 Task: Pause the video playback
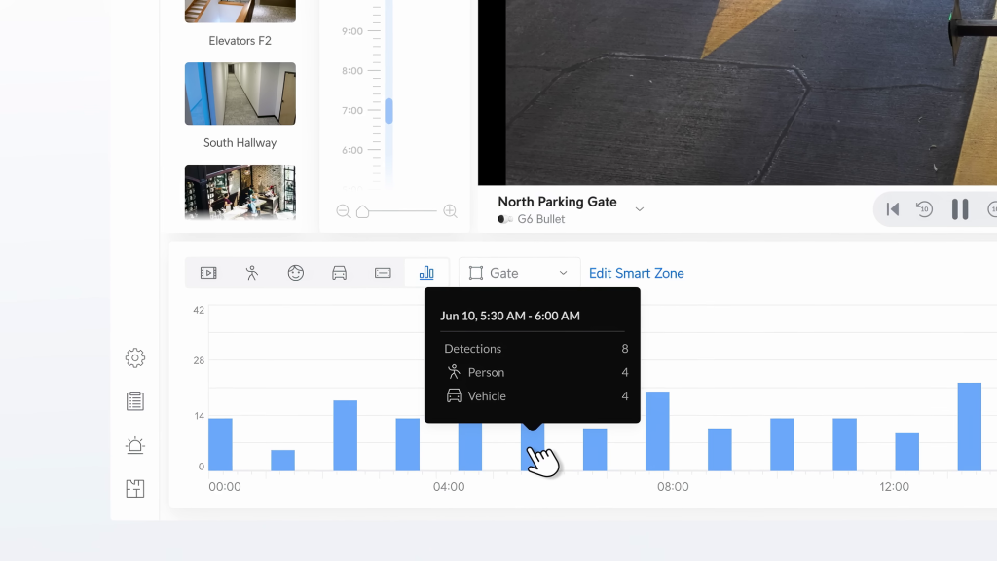(x=959, y=209)
